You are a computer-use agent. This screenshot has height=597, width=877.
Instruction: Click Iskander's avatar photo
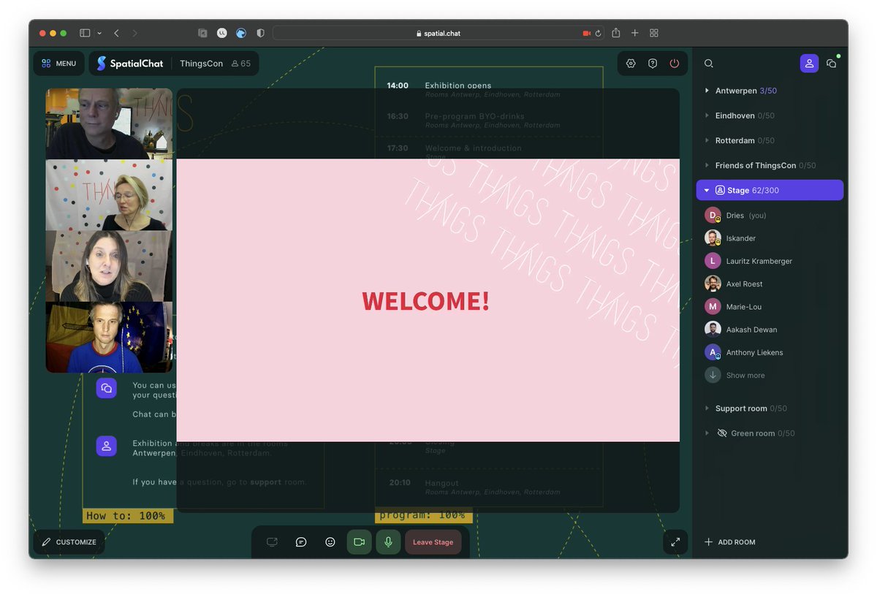[713, 238]
